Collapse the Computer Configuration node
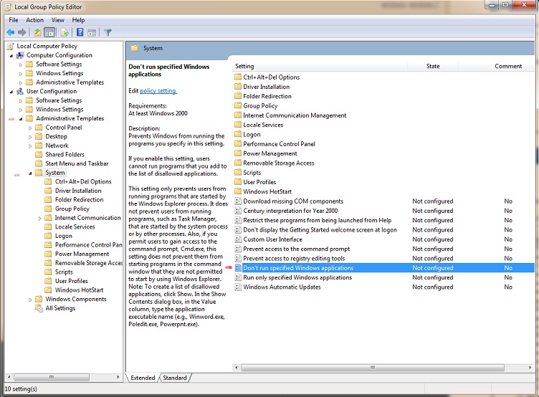 pos(11,55)
